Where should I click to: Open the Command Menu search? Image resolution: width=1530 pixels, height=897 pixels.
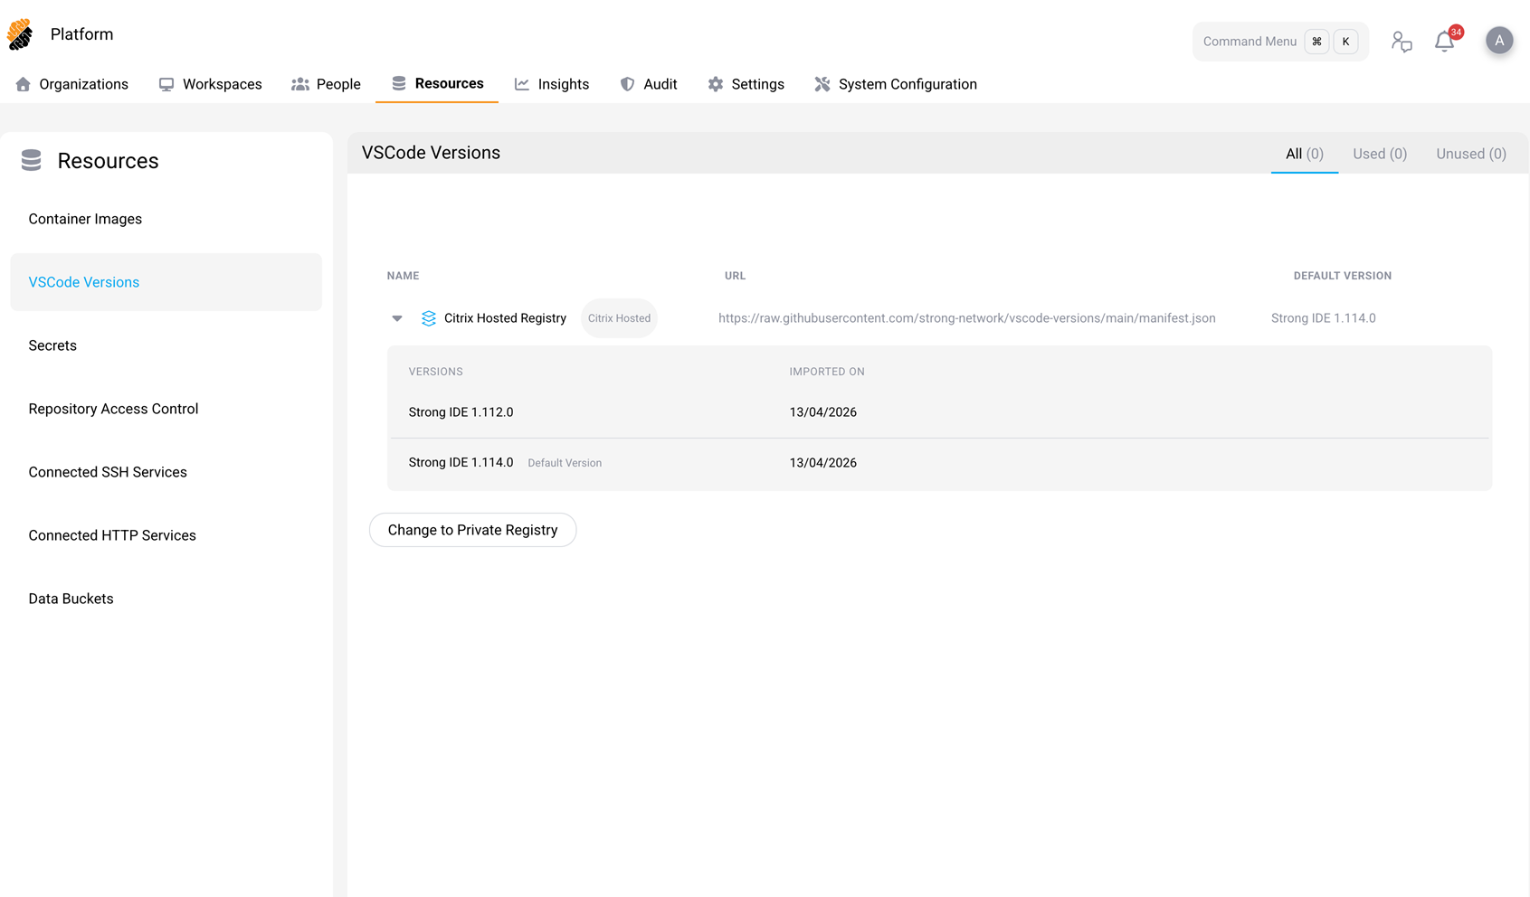pos(1280,42)
